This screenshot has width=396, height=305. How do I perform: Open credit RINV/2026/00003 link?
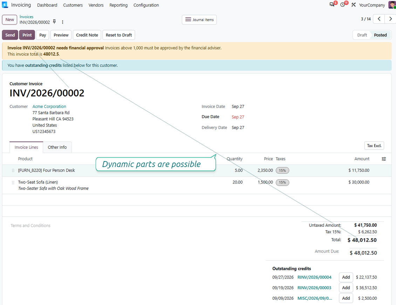coord(314,288)
